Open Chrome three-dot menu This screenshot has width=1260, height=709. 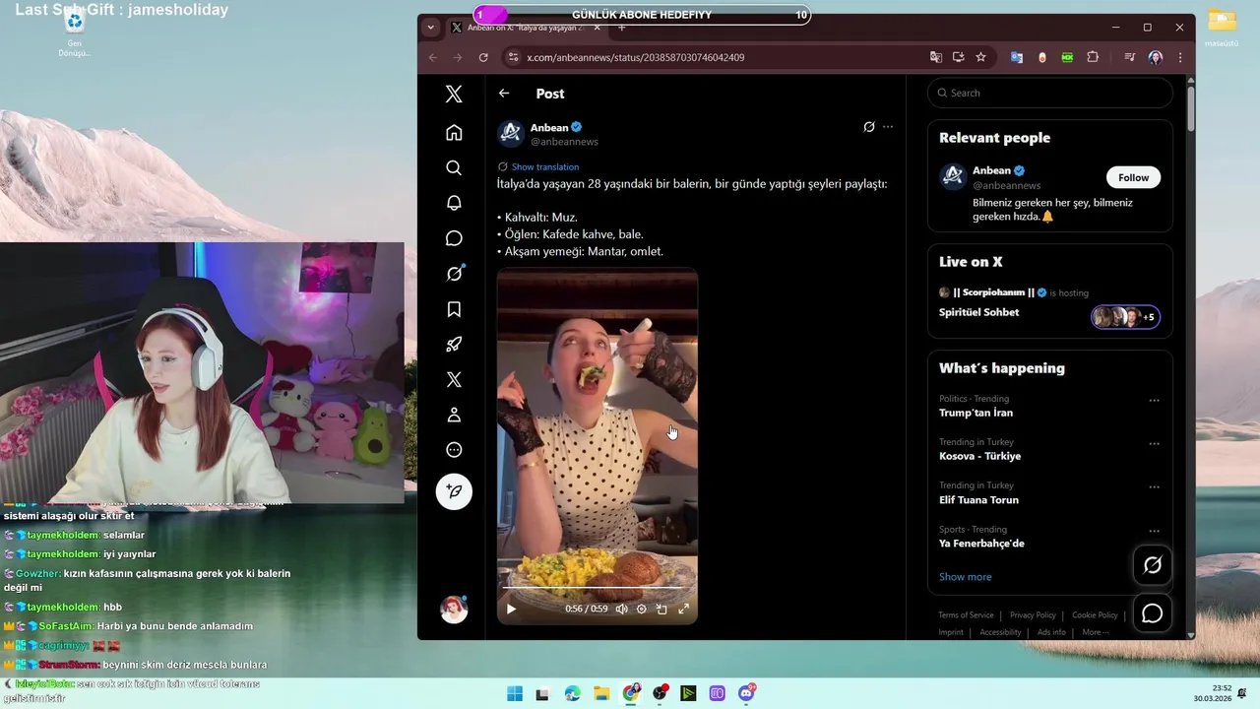point(1179,57)
